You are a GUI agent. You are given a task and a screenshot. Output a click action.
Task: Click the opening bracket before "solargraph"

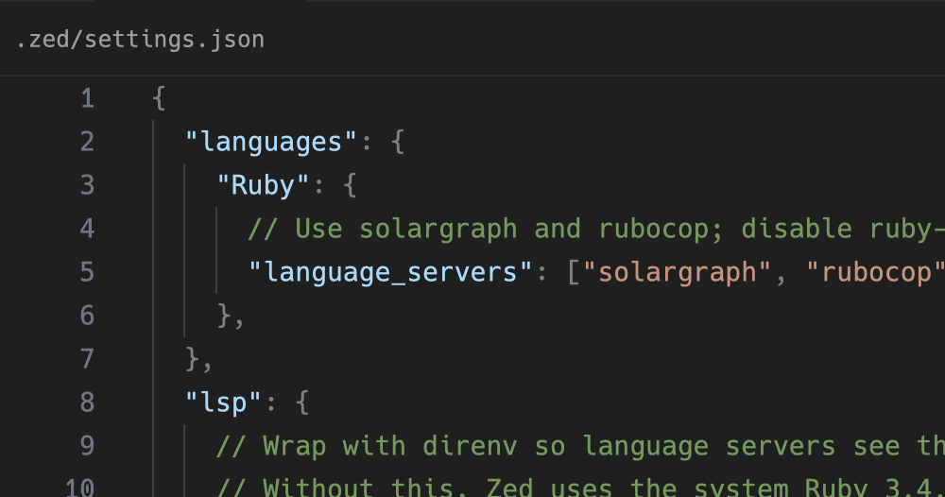click(x=574, y=272)
